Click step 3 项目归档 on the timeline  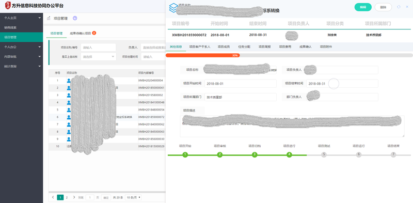(x=255, y=154)
